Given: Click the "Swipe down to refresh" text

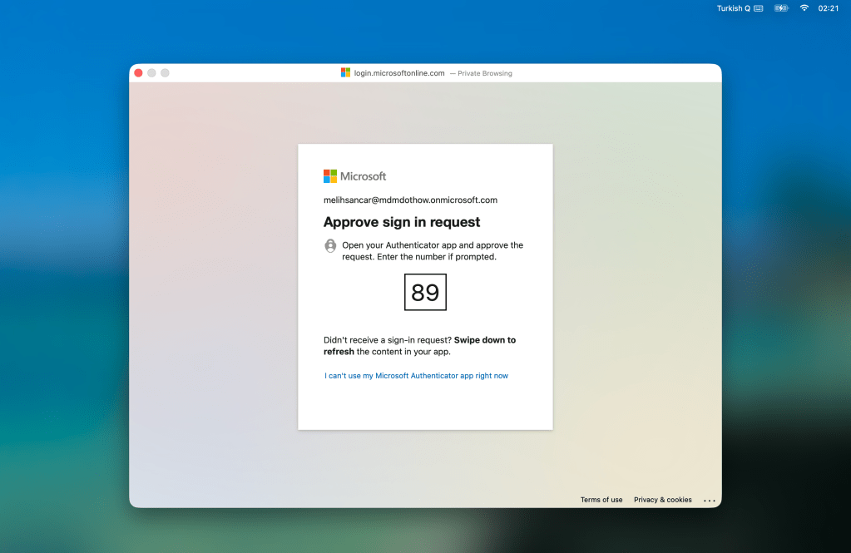Looking at the screenshot, I should (x=484, y=340).
